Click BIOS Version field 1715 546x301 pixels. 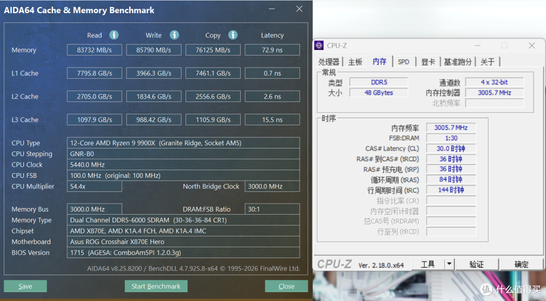pos(183,253)
